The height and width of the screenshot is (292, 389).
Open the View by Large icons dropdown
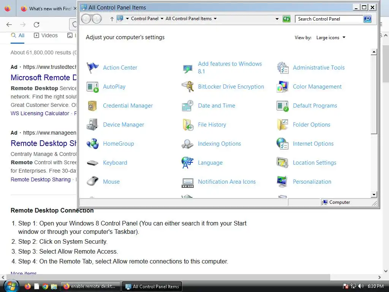(x=331, y=38)
